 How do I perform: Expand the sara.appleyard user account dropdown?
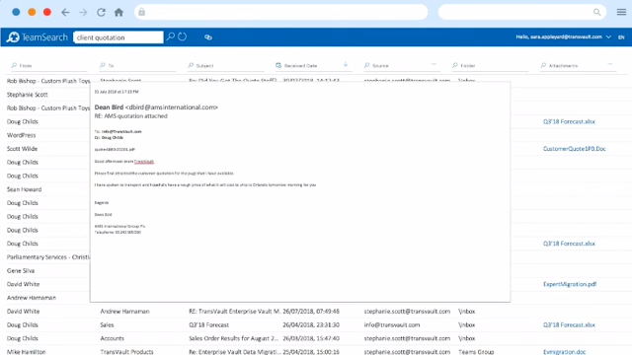[608, 37]
